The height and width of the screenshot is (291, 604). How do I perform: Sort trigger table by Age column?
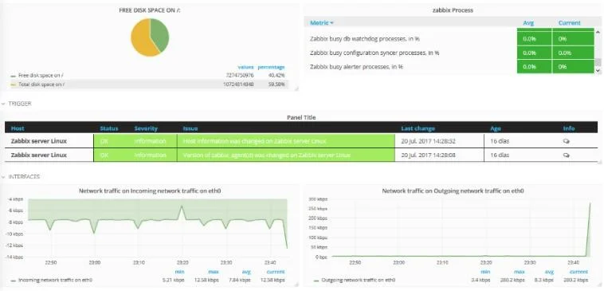496,128
